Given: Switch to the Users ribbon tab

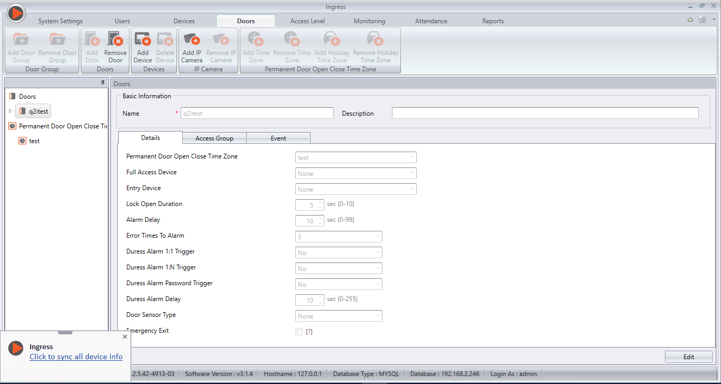Looking at the screenshot, I should 122,21.
